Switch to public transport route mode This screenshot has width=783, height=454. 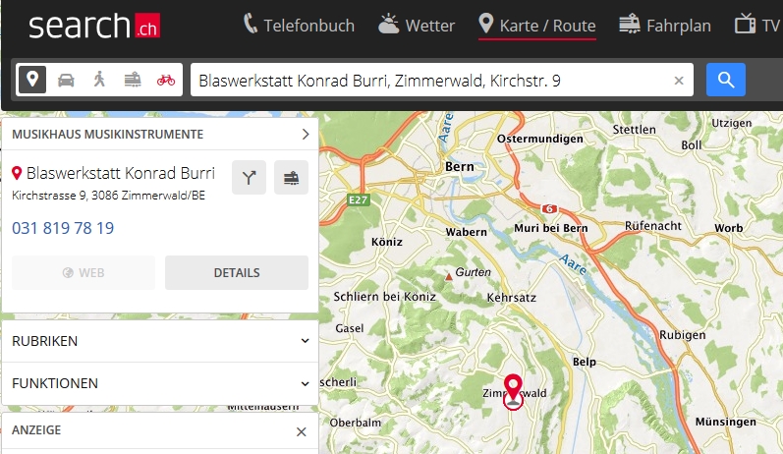pyautogui.click(x=133, y=80)
